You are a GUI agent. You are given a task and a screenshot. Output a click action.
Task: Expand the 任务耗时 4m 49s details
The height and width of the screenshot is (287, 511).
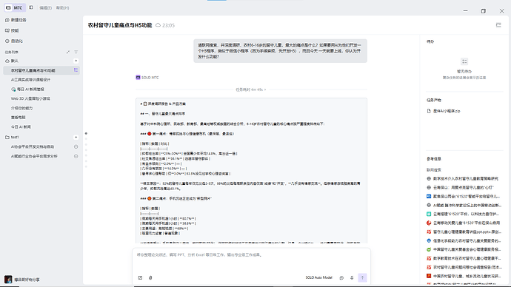click(x=251, y=90)
